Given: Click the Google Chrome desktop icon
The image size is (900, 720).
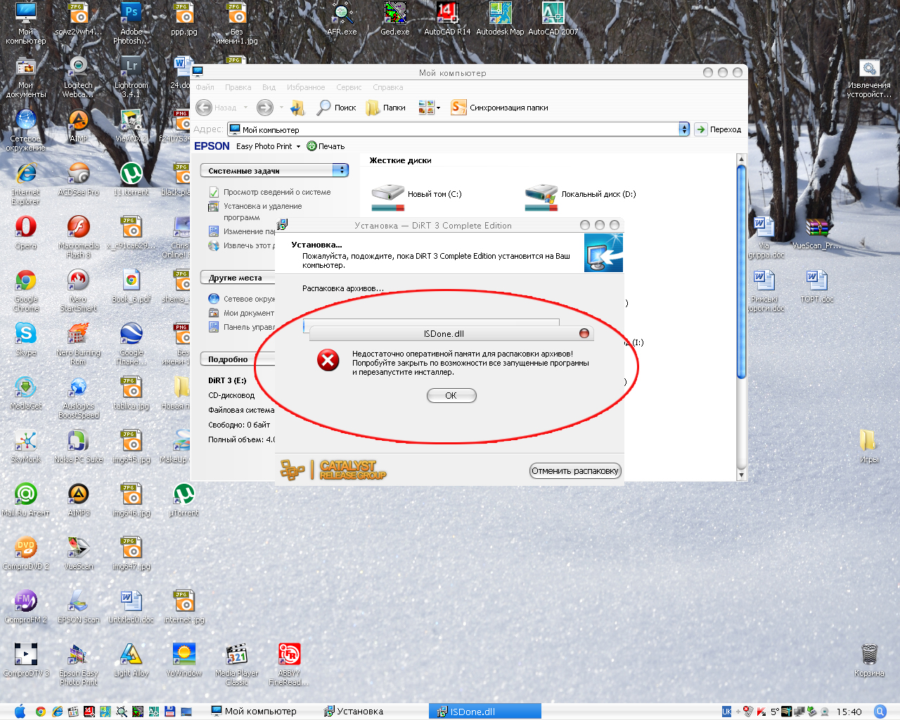Looking at the screenshot, I should tap(26, 290).
